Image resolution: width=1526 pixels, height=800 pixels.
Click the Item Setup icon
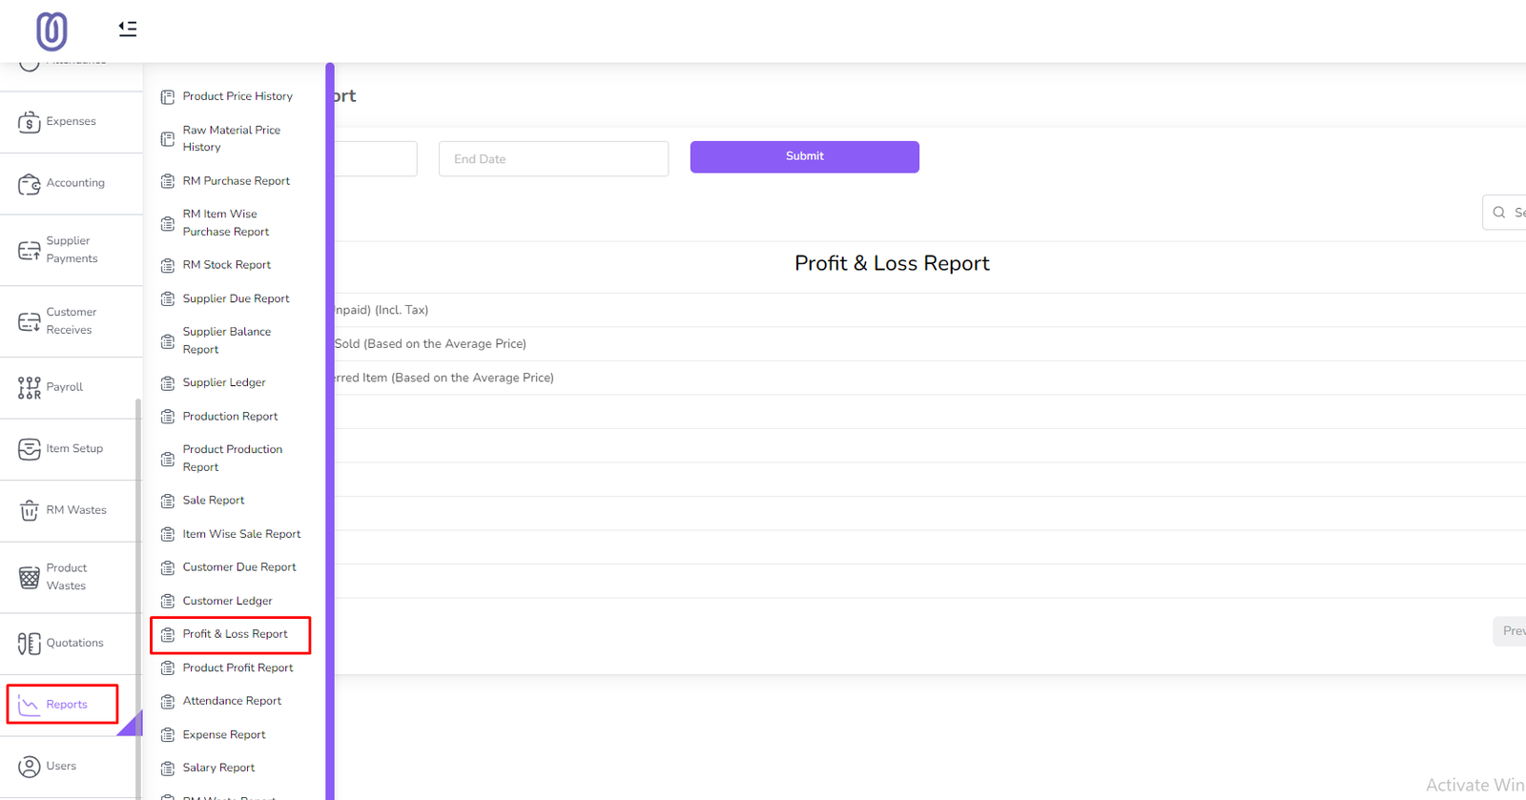30,449
